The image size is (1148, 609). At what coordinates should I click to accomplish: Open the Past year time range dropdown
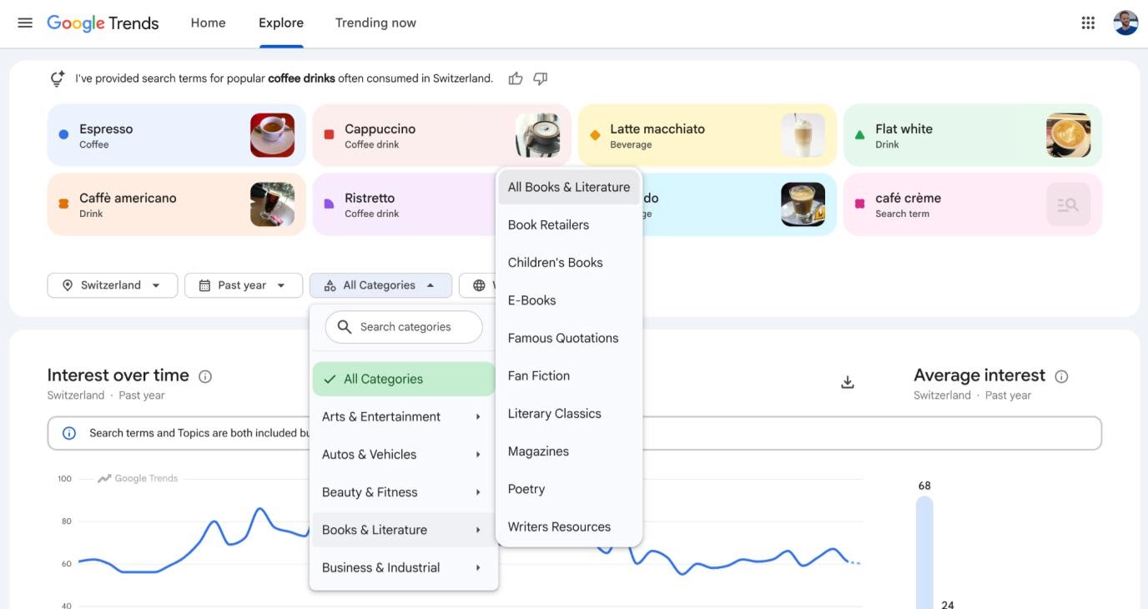click(x=244, y=285)
